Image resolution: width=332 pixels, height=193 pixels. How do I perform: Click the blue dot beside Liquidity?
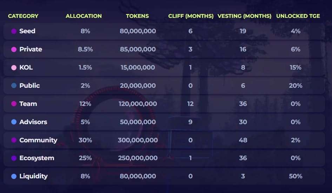click(14, 176)
